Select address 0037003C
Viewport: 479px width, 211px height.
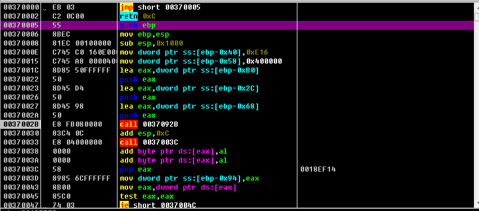(21, 169)
